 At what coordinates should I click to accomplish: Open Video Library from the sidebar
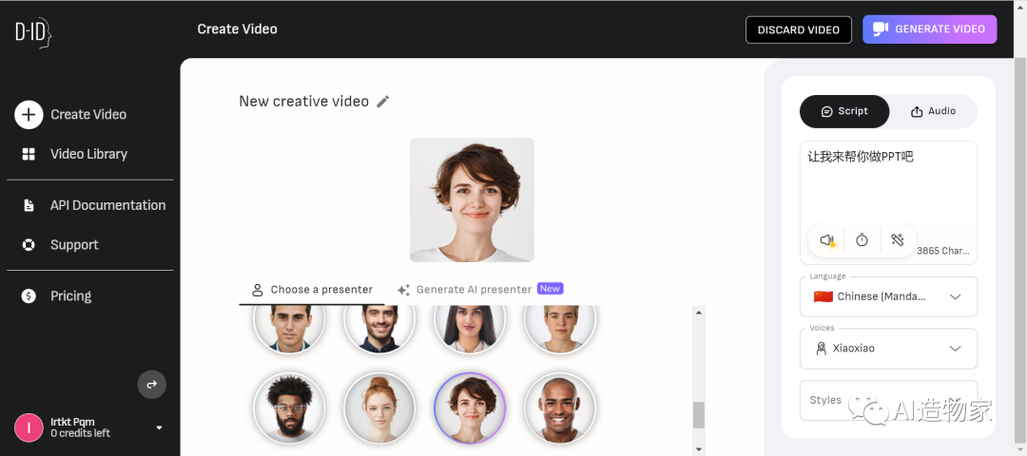coord(88,154)
